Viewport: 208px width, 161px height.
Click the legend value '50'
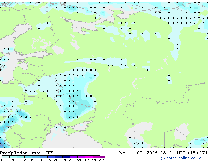[x=102, y=160]
